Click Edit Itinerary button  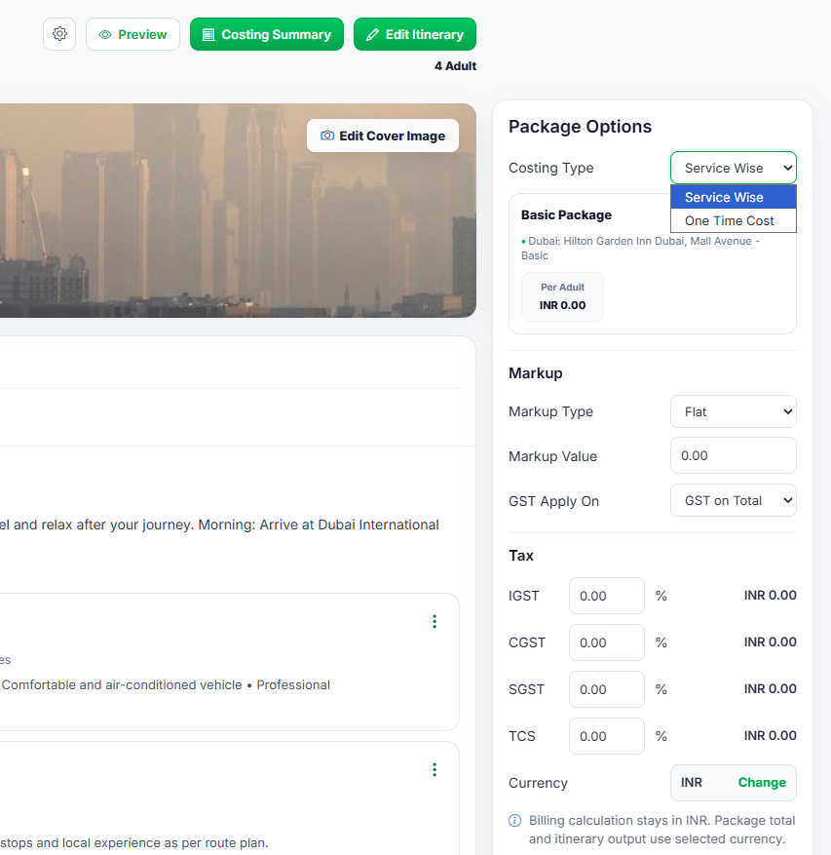coord(415,34)
